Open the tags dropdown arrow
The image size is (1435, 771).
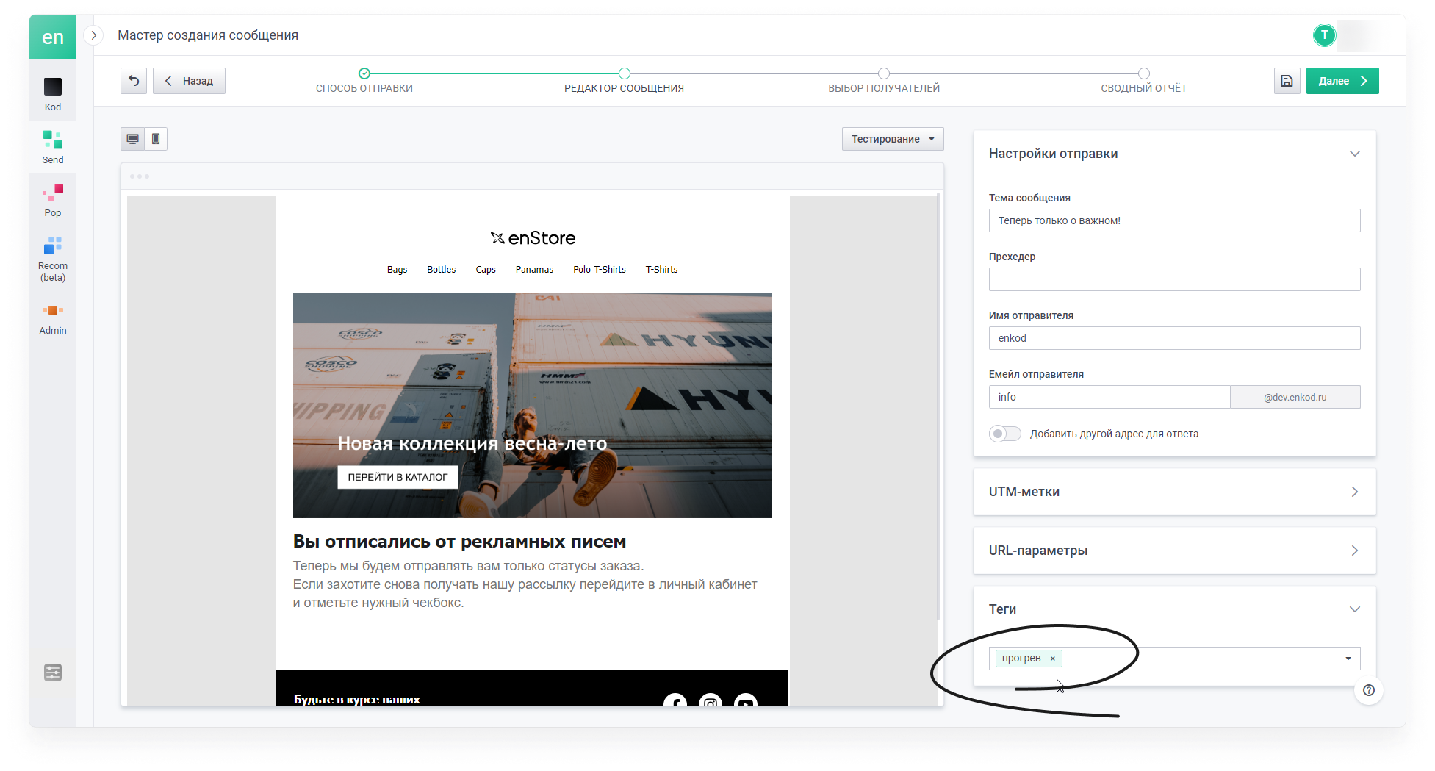(x=1348, y=659)
